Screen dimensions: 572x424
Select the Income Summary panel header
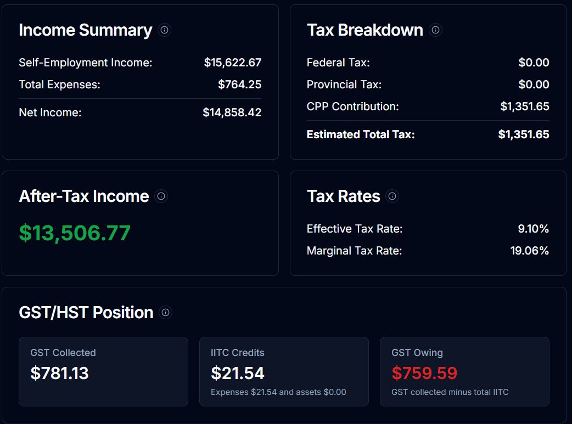pos(85,30)
